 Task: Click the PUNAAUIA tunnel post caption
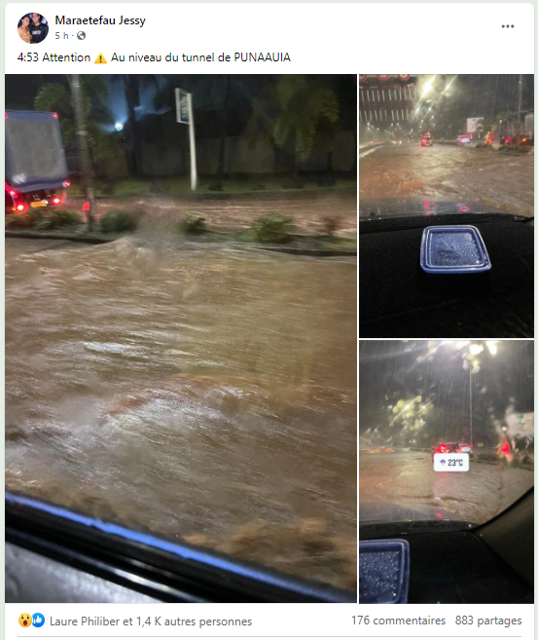pyautogui.click(x=154, y=57)
